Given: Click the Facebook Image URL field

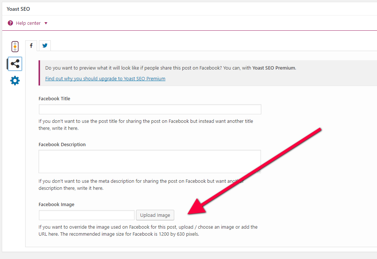Looking at the screenshot, I should [x=87, y=215].
